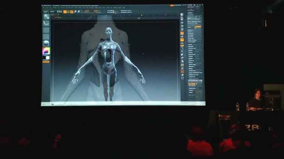This screenshot has width=284, height=159.
Task: Click the empty alpha slot
Action: pos(46,30)
